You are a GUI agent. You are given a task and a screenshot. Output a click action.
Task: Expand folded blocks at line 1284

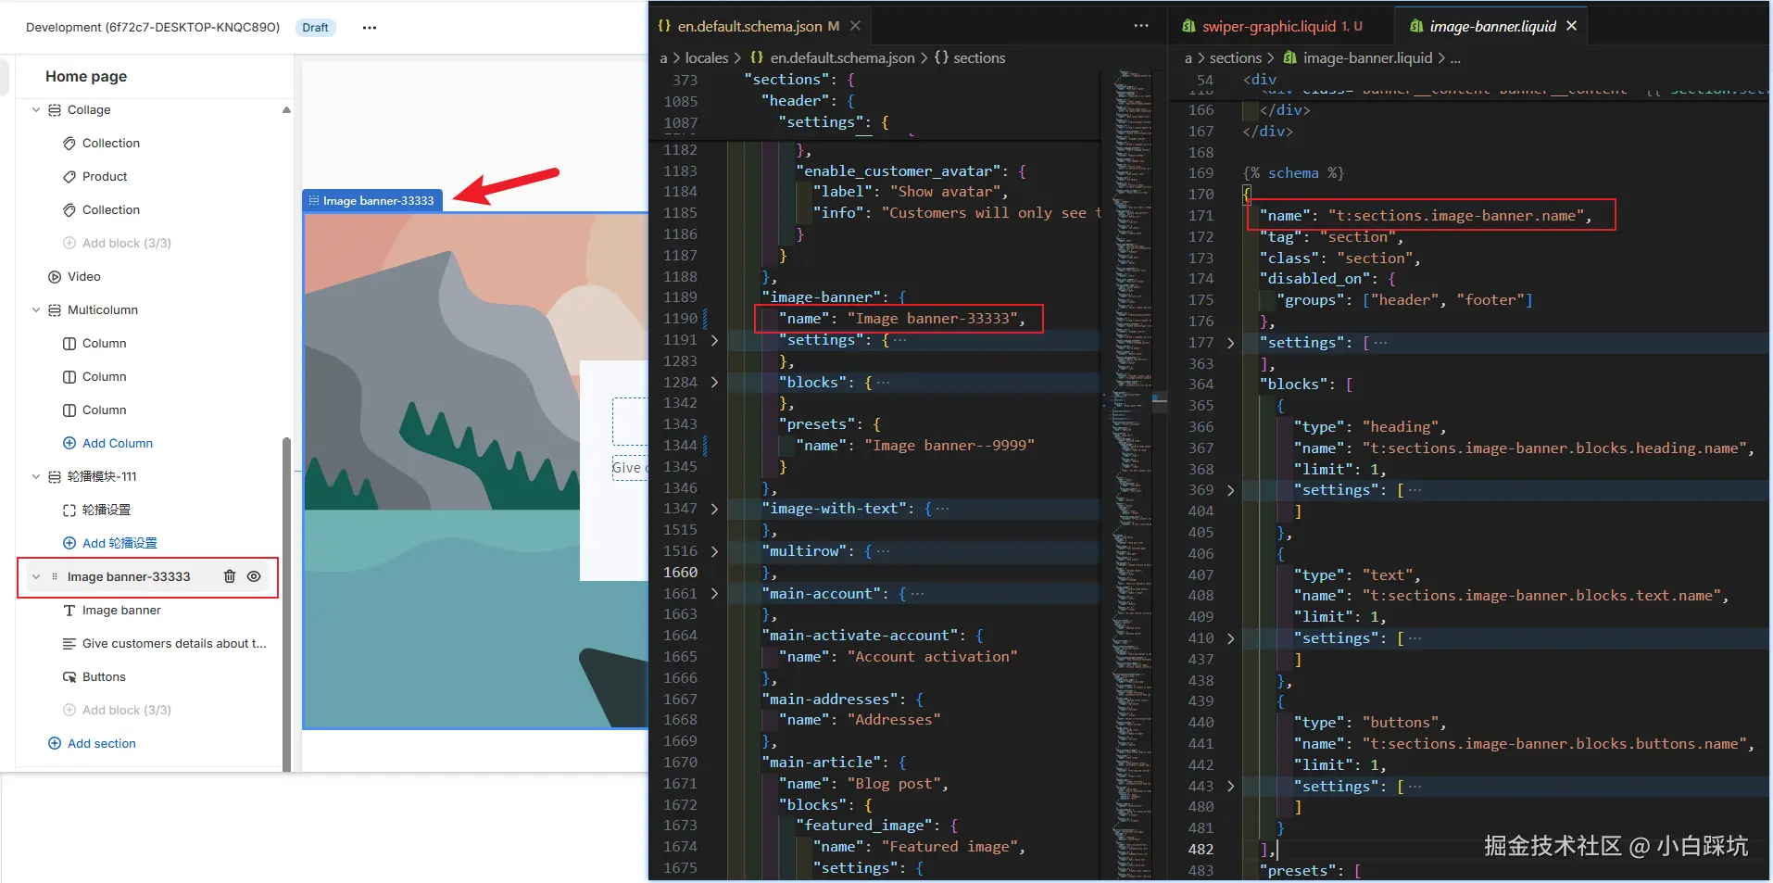[x=714, y=382]
